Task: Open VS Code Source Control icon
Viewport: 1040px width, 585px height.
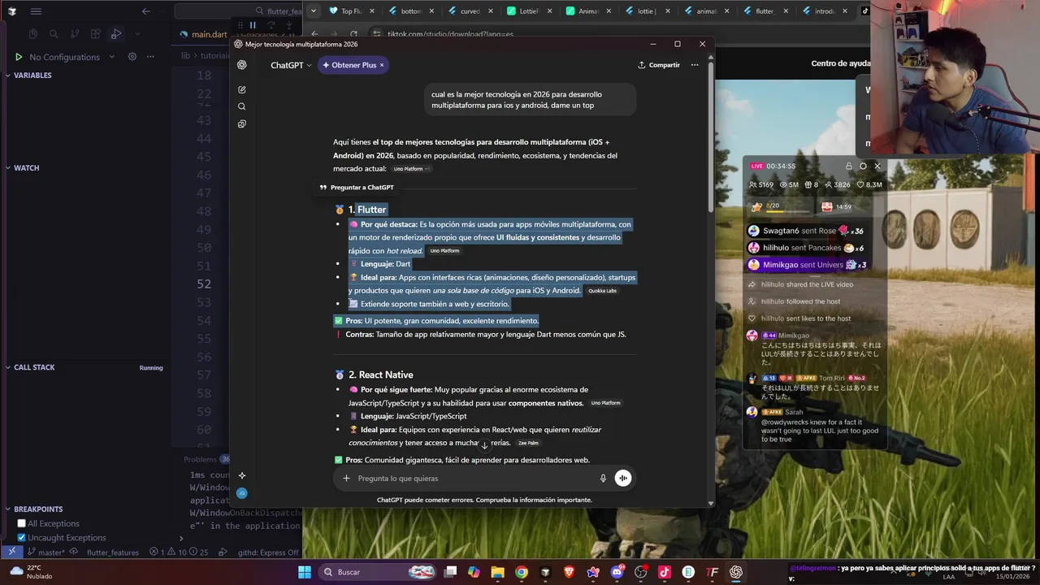Action: [75, 34]
